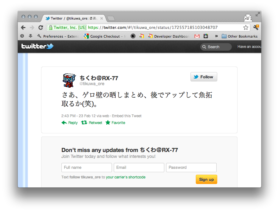Image resolution: width=279 pixels, height=212 pixels.
Task: Click the browser forward arrow
Action: [x=32, y=27]
